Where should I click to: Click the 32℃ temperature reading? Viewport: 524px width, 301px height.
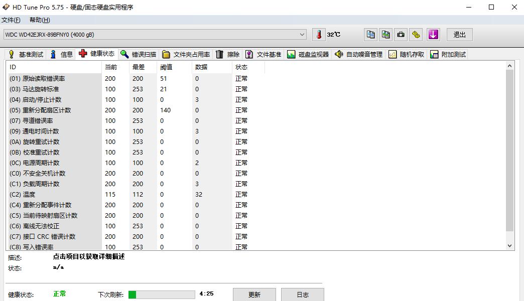click(x=333, y=35)
